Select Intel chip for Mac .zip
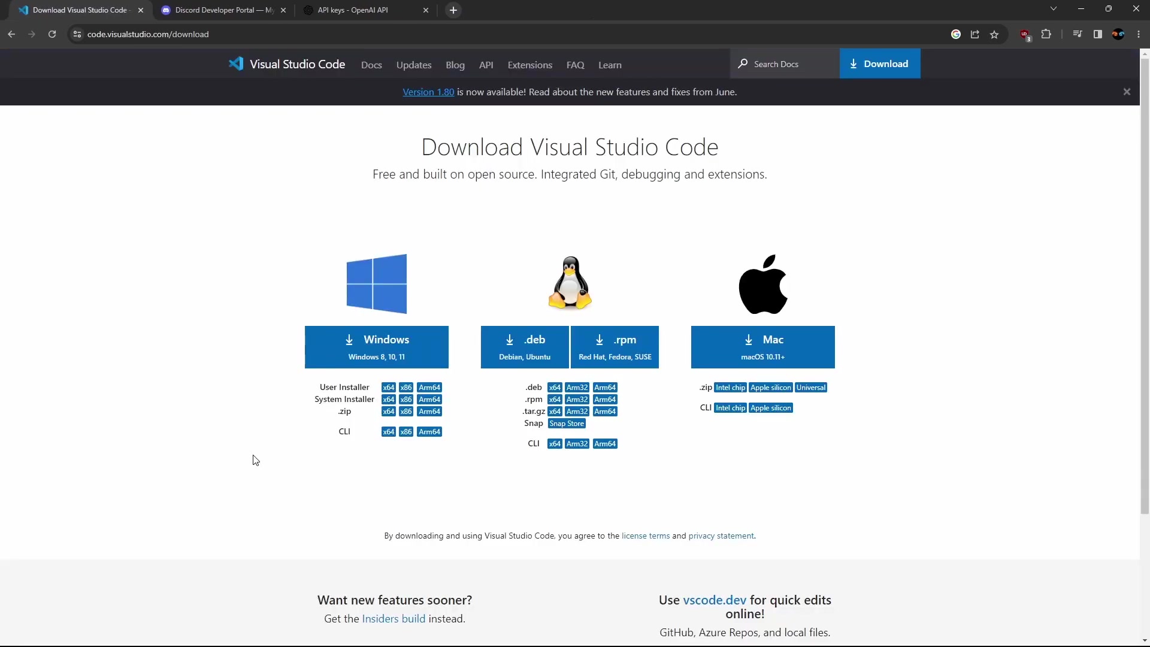The height and width of the screenshot is (647, 1150). [731, 388]
